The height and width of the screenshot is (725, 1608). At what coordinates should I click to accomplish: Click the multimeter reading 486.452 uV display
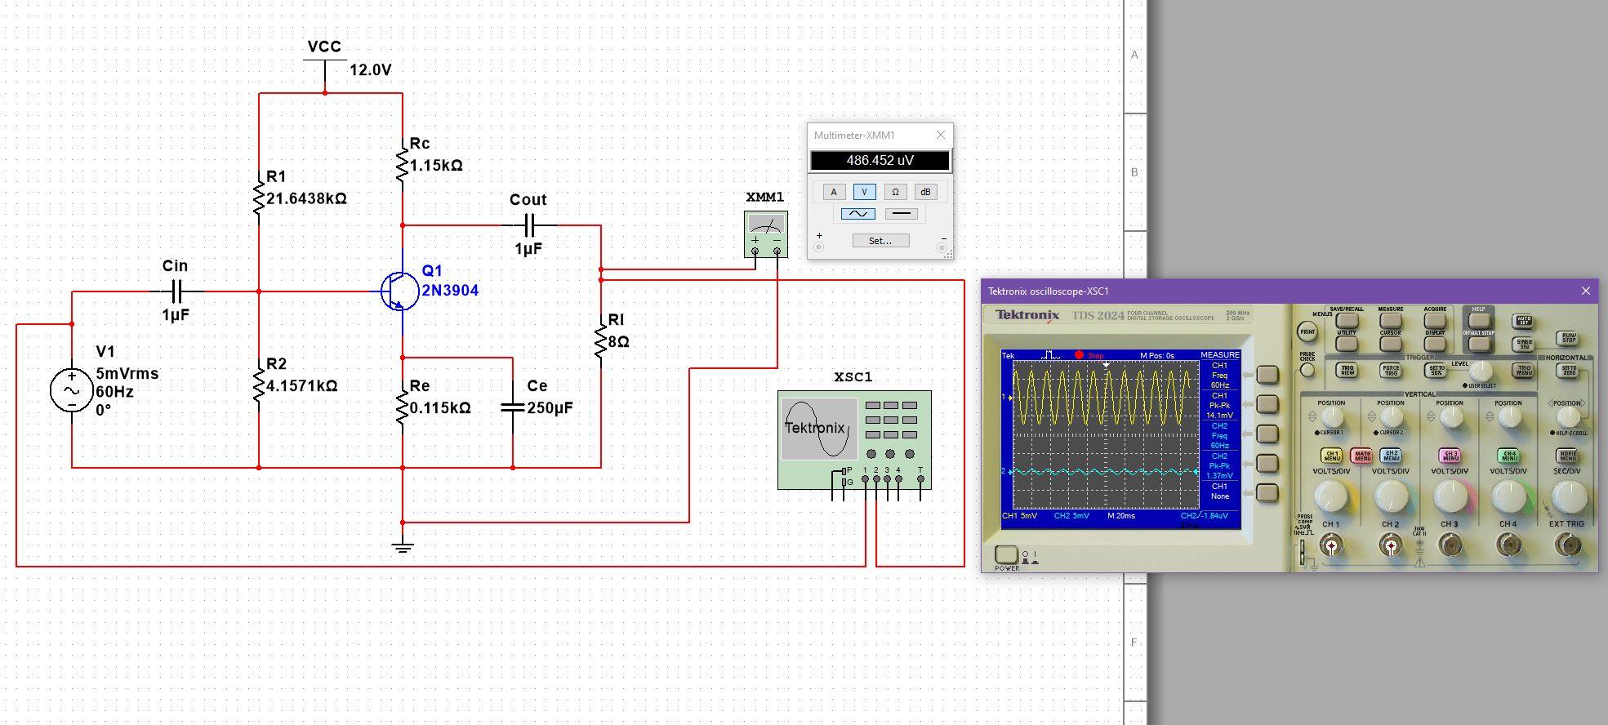[880, 161]
